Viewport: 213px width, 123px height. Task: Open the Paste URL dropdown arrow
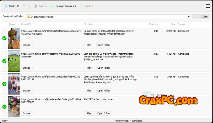click(x=24, y=6)
